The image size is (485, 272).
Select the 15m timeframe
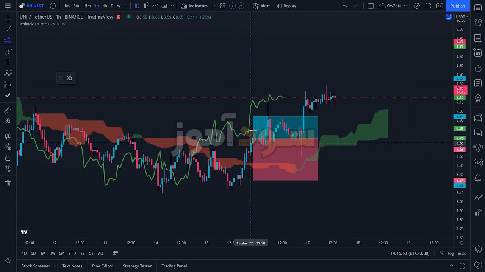point(87,6)
